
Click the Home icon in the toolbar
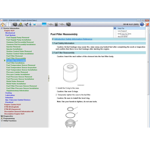click(x=3, y=24)
